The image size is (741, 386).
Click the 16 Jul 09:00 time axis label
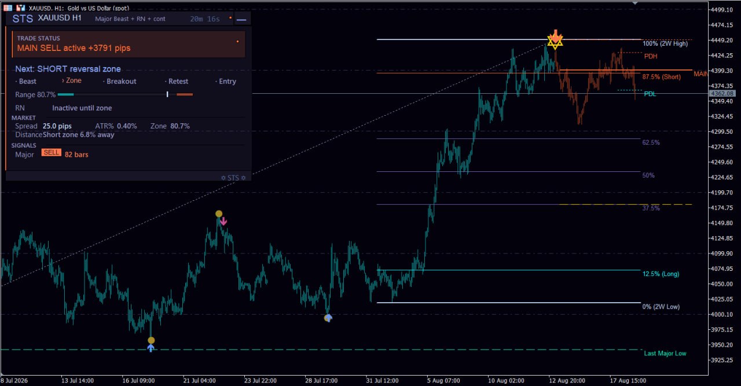(x=138, y=381)
